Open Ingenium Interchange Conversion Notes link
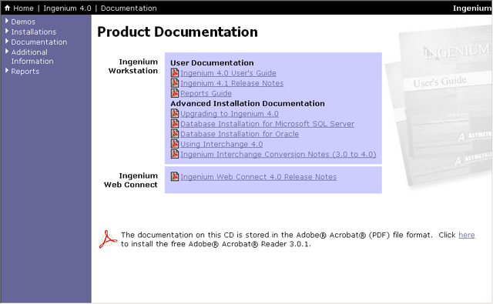This screenshot has width=493, height=304. tap(278, 154)
